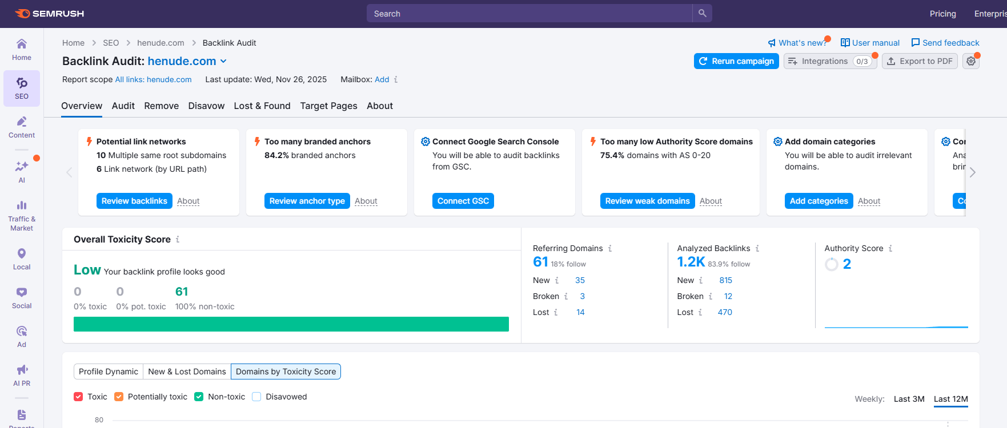The height and width of the screenshot is (428, 1007).
Task: Click the top Search input field
Action: (x=529, y=13)
